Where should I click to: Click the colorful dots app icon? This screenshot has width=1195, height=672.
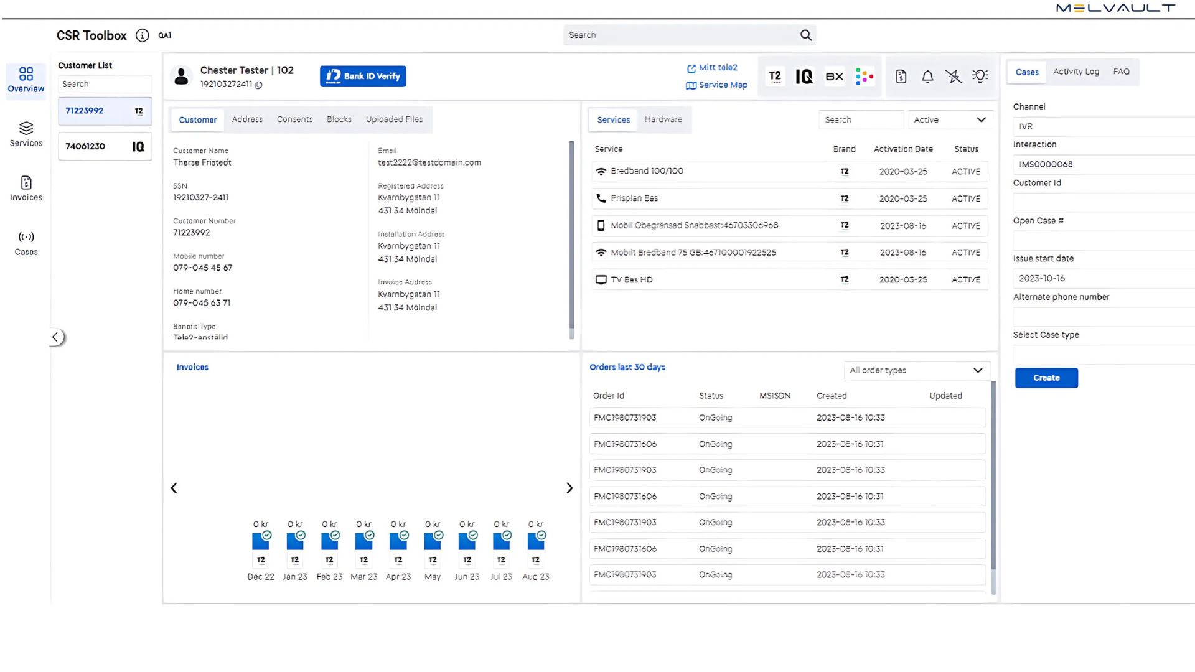coord(865,77)
